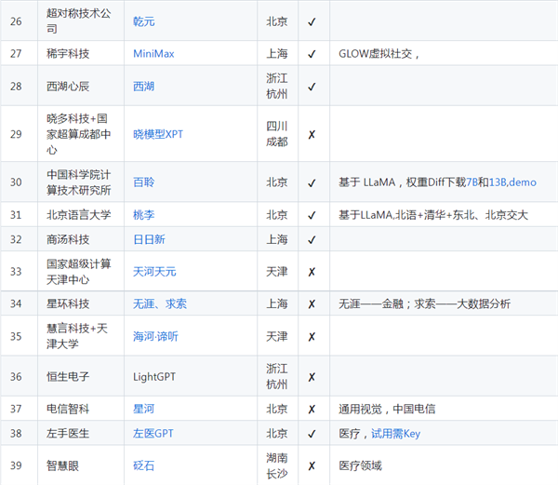Click the 浙江杭州 cell in 恒生电子 row
The height and width of the screenshot is (485, 558).
pyautogui.click(x=277, y=377)
